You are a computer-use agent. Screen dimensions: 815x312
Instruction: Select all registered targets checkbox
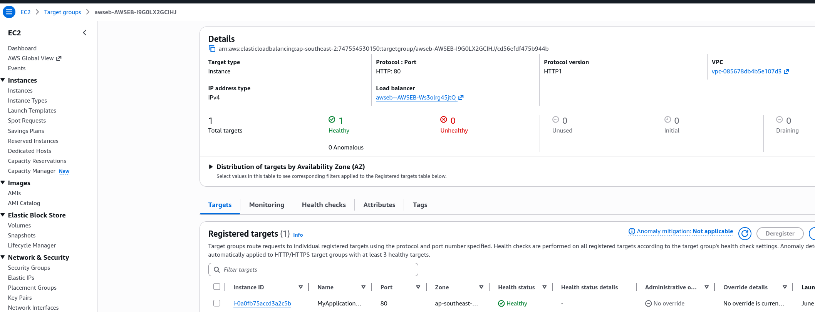tap(217, 287)
